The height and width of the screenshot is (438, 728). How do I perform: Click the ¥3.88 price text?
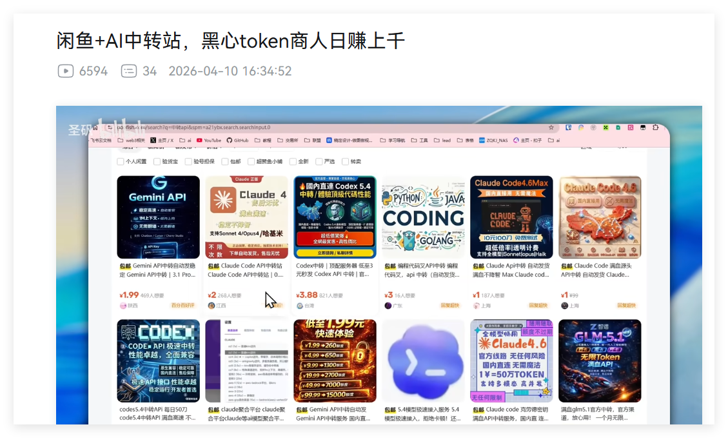307,295
